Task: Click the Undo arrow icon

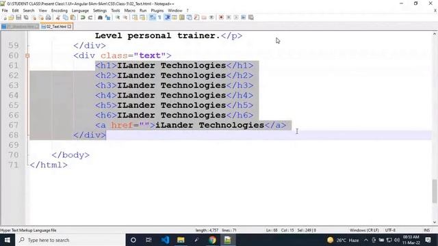Action: pos(83,18)
